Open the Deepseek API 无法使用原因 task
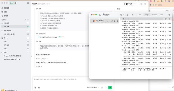174x91 pixels. 12,56
